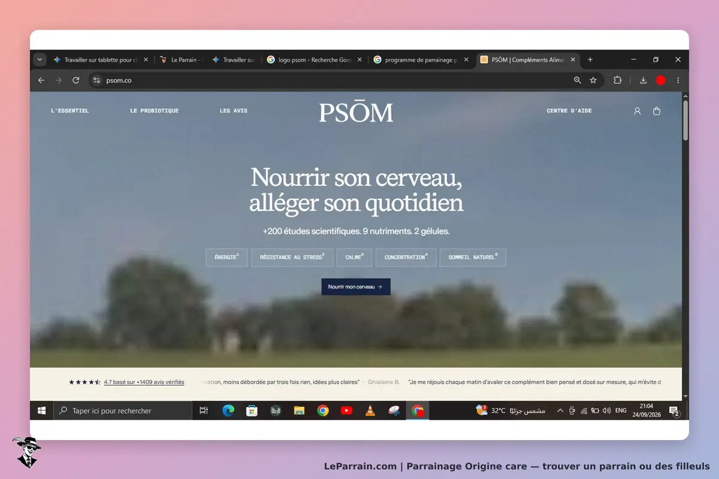Open the red Chrome profile avatar
The height and width of the screenshot is (479, 719).
pyautogui.click(x=660, y=80)
